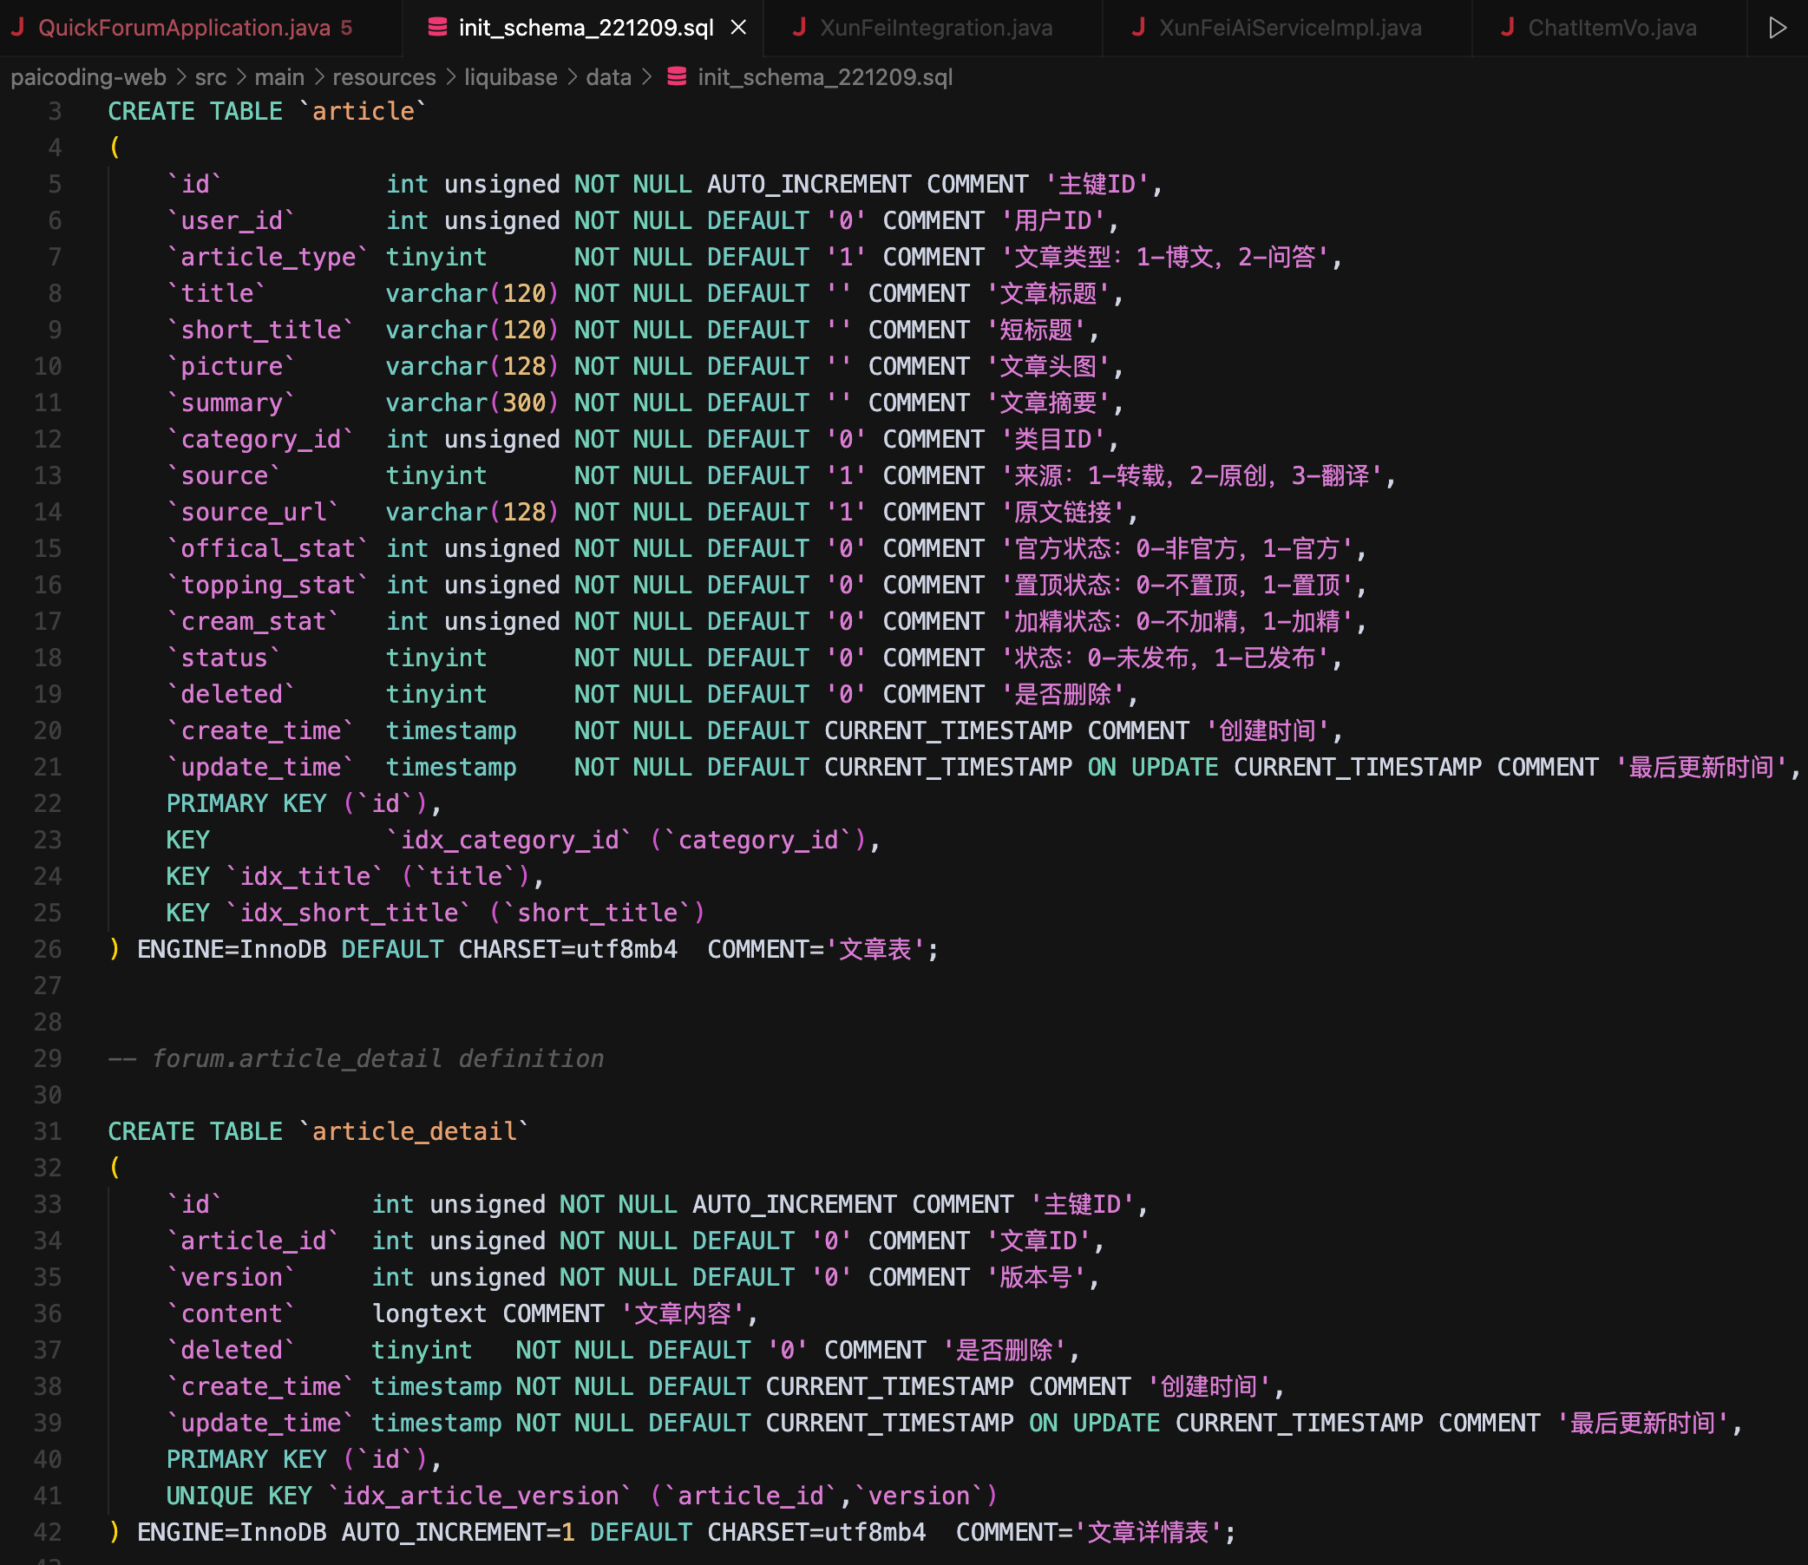Click the src breadcrumb segment

(211, 77)
